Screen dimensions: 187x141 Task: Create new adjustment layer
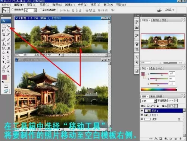pyautogui.click(x=166, y=138)
